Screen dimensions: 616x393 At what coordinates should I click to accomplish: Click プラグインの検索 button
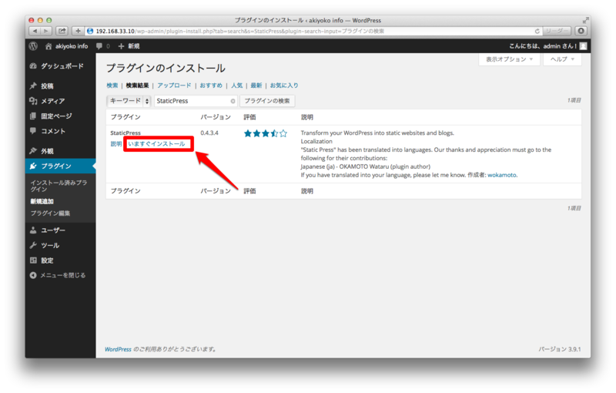267,101
